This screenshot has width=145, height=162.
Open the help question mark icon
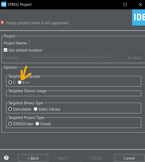6,158
